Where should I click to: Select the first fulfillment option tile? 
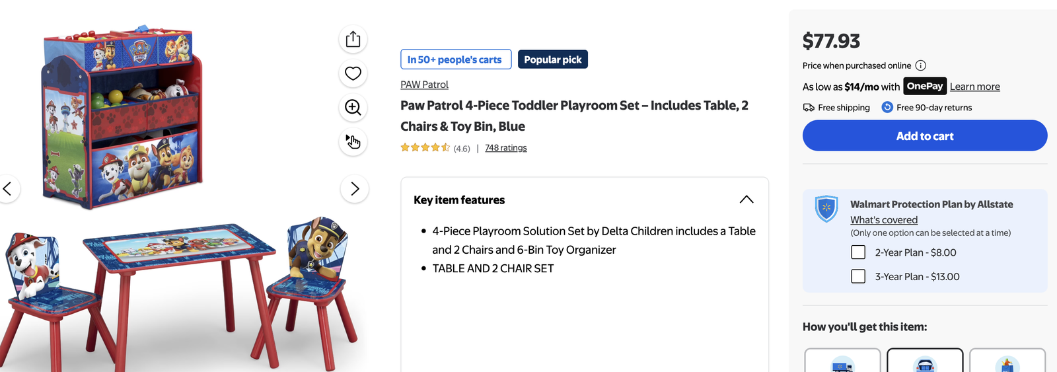(842, 361)
